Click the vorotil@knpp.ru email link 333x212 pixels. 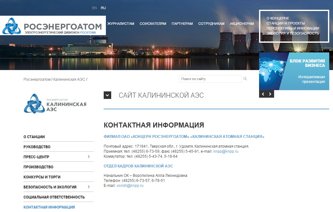130,186
